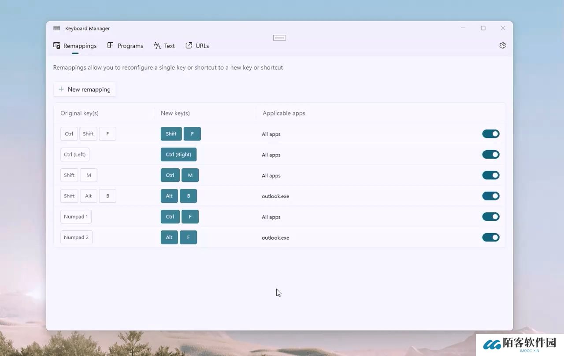
Task: Click the Alt chip in the Numpad 2 row
Action: coord(169,237)
